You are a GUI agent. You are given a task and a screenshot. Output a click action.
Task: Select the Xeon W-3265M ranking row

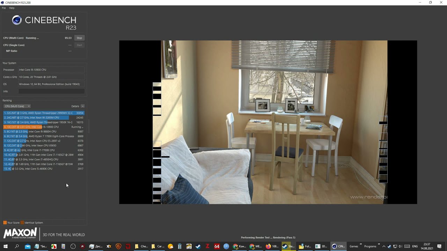(x=44, y=118)
